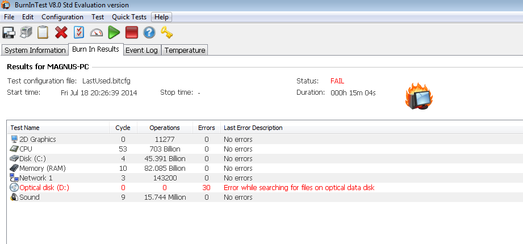Click the BurnInTest title bar app icon

point(6,5)
